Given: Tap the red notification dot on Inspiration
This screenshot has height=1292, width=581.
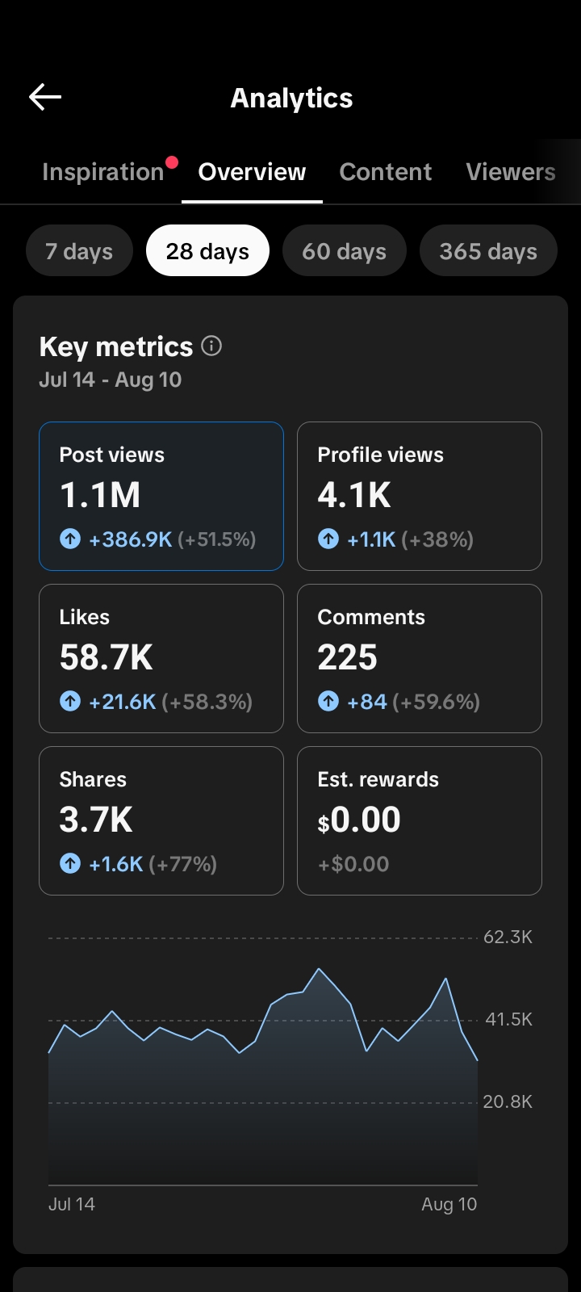Looking at the screenshot, I should [171, 162].
